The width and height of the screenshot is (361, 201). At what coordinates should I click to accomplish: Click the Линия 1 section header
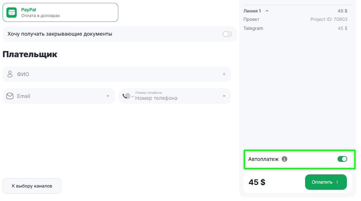252,11
